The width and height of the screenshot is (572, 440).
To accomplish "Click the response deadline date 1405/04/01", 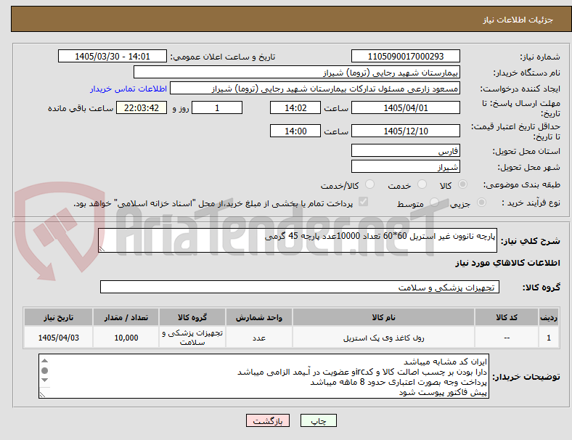I will pos(406,107).
